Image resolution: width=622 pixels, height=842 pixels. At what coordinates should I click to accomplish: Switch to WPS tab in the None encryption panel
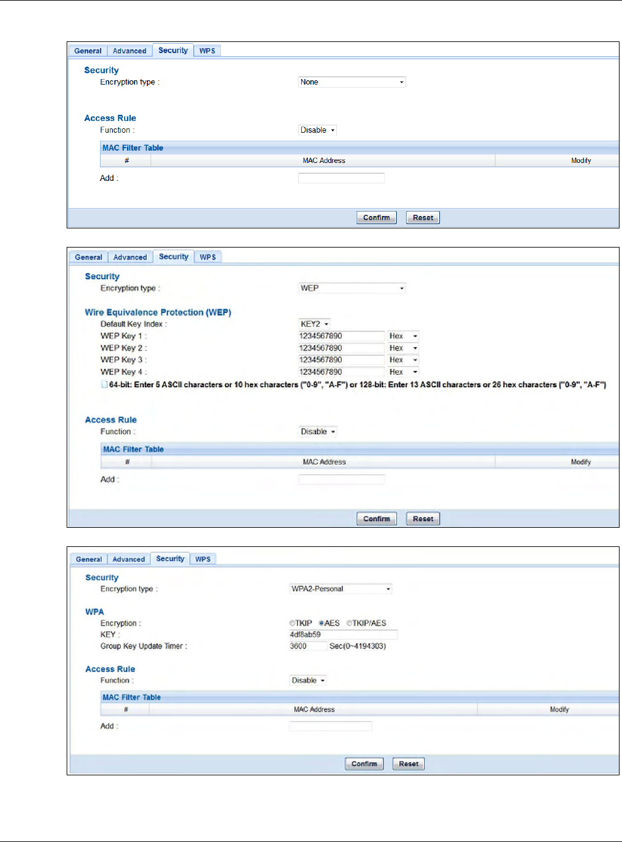point(207,51)
